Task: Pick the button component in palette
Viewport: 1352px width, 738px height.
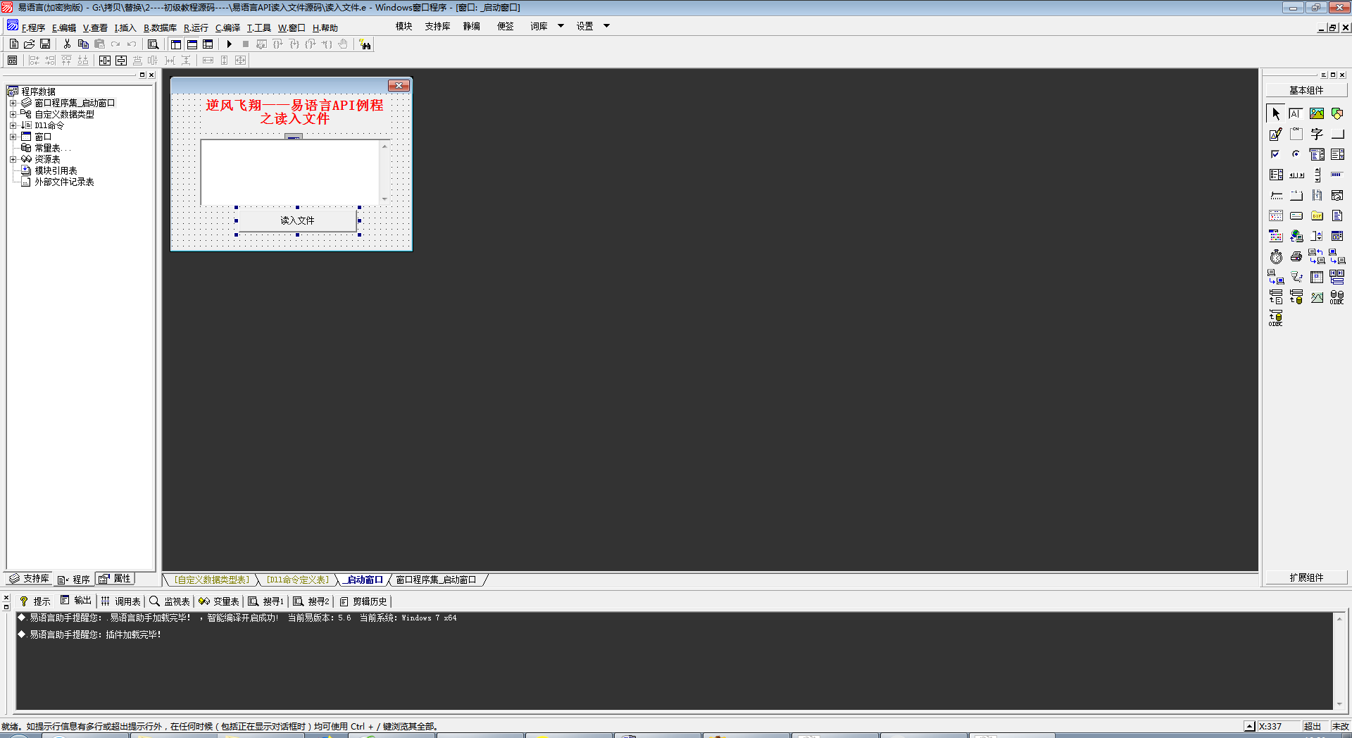Action: pos(1337,134)
